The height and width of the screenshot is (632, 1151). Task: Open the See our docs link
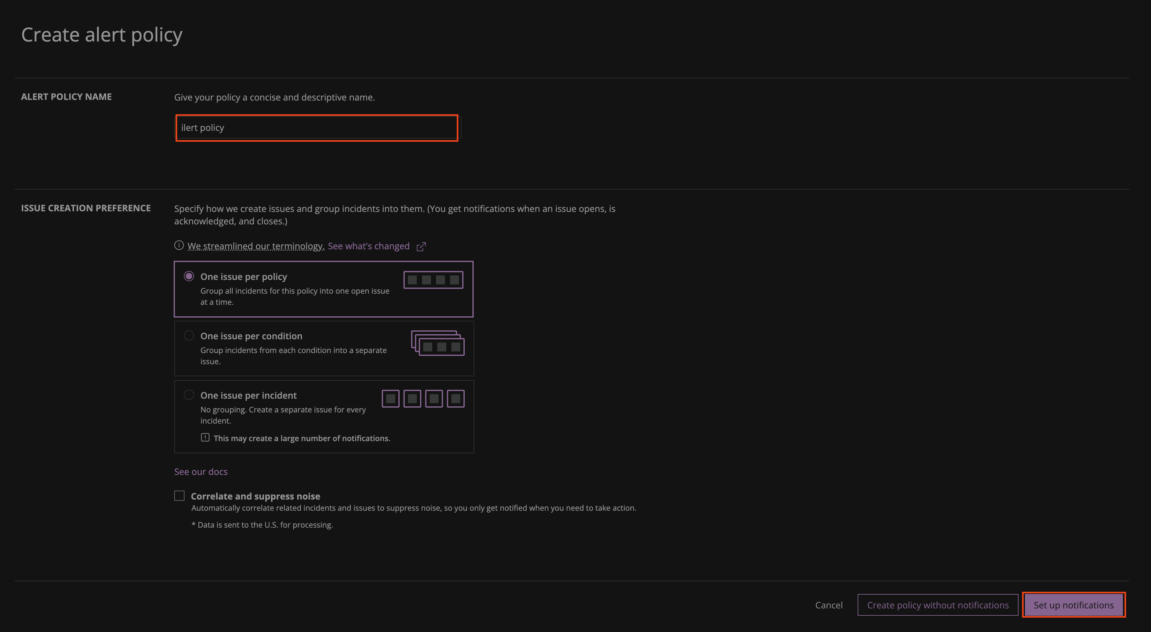[x=201, y=471]
